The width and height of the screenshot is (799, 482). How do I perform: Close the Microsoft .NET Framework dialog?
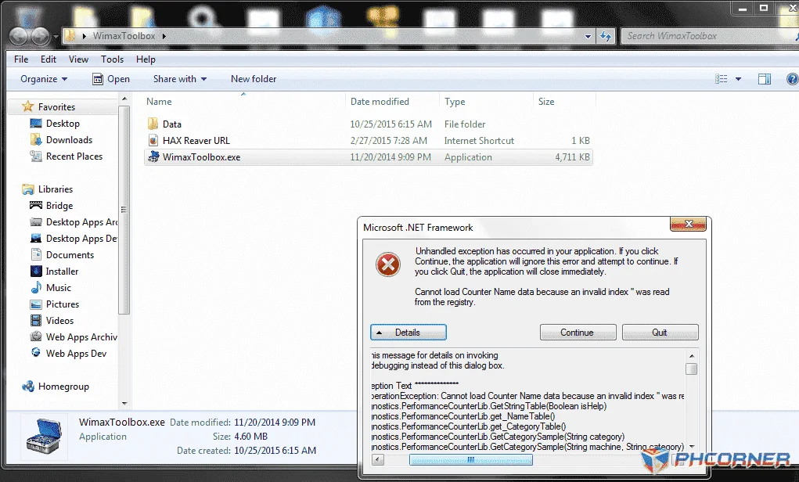[689, 224]
